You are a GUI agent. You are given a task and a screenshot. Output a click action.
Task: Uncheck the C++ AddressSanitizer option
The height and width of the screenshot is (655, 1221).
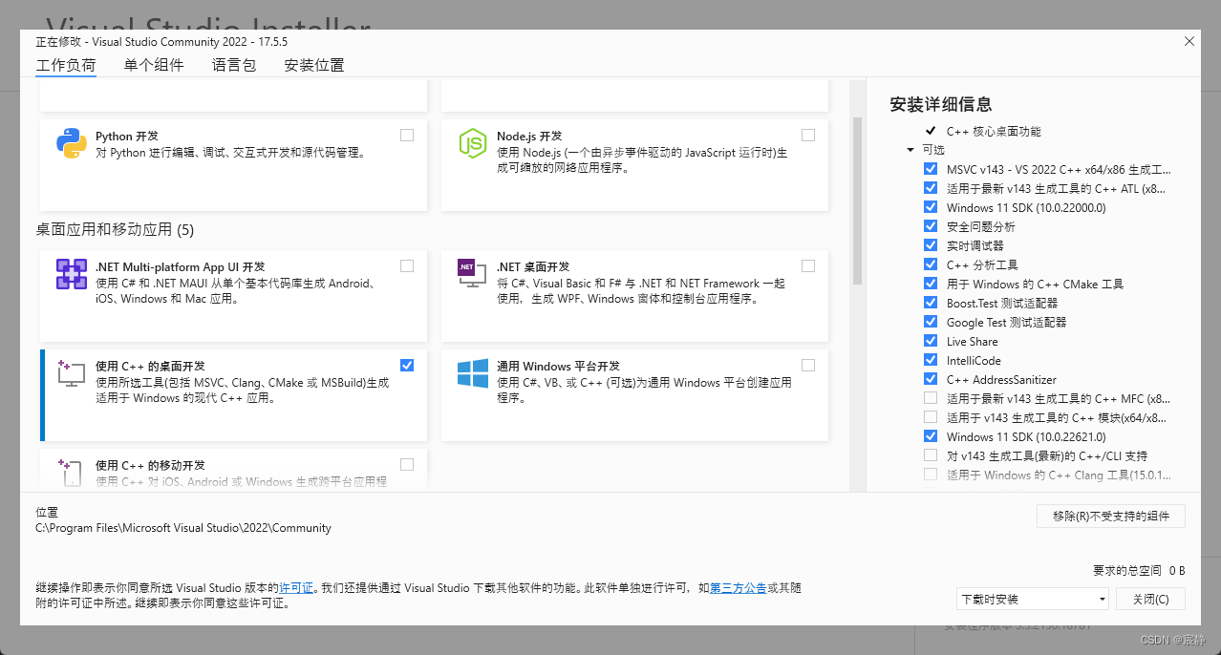pos(931,379)
